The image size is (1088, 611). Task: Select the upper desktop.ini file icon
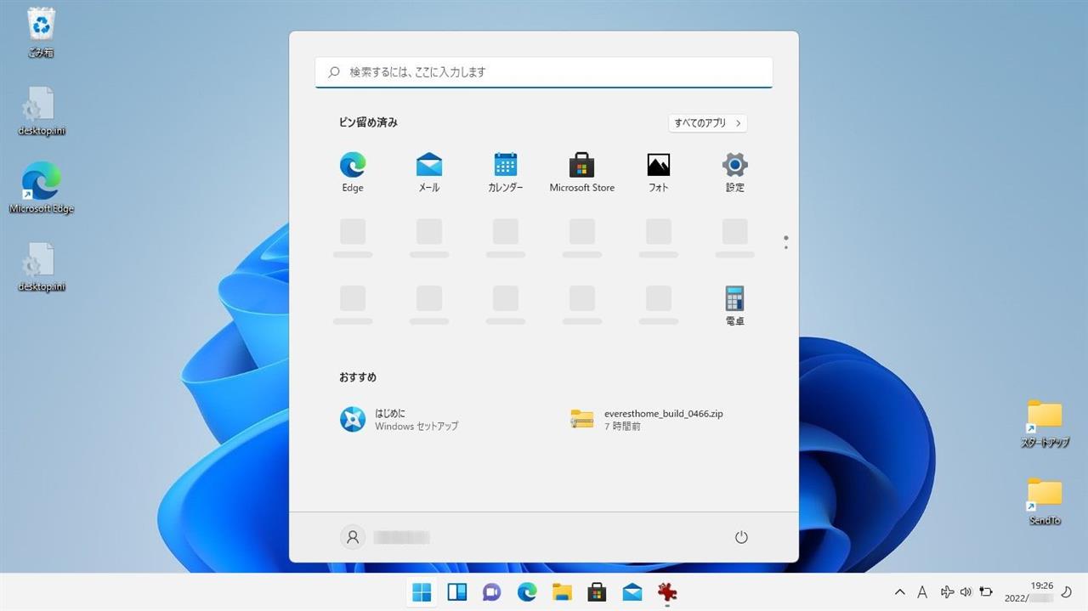tap(41, 111)
